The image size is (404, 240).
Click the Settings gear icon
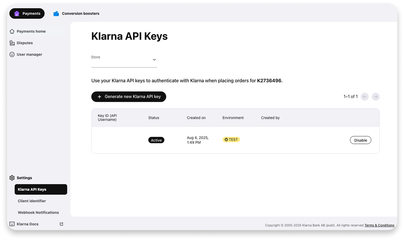[x=12, y=178]
